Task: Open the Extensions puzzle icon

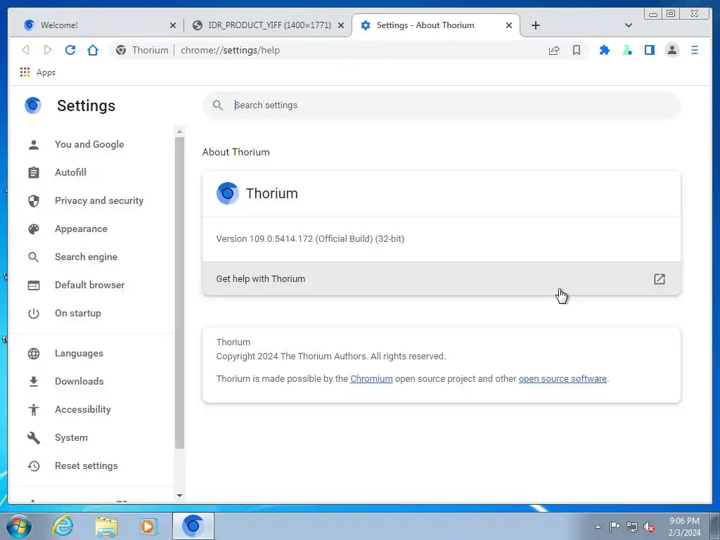Action: tap(604, 50)
